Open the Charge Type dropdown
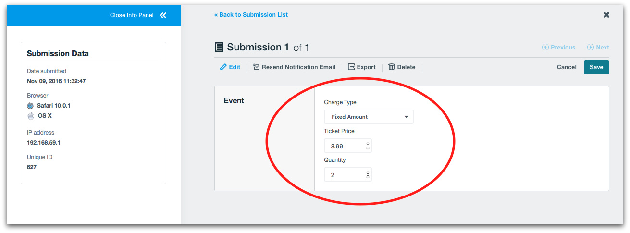Viewport: 630px width, 233px height. (369, 117)
